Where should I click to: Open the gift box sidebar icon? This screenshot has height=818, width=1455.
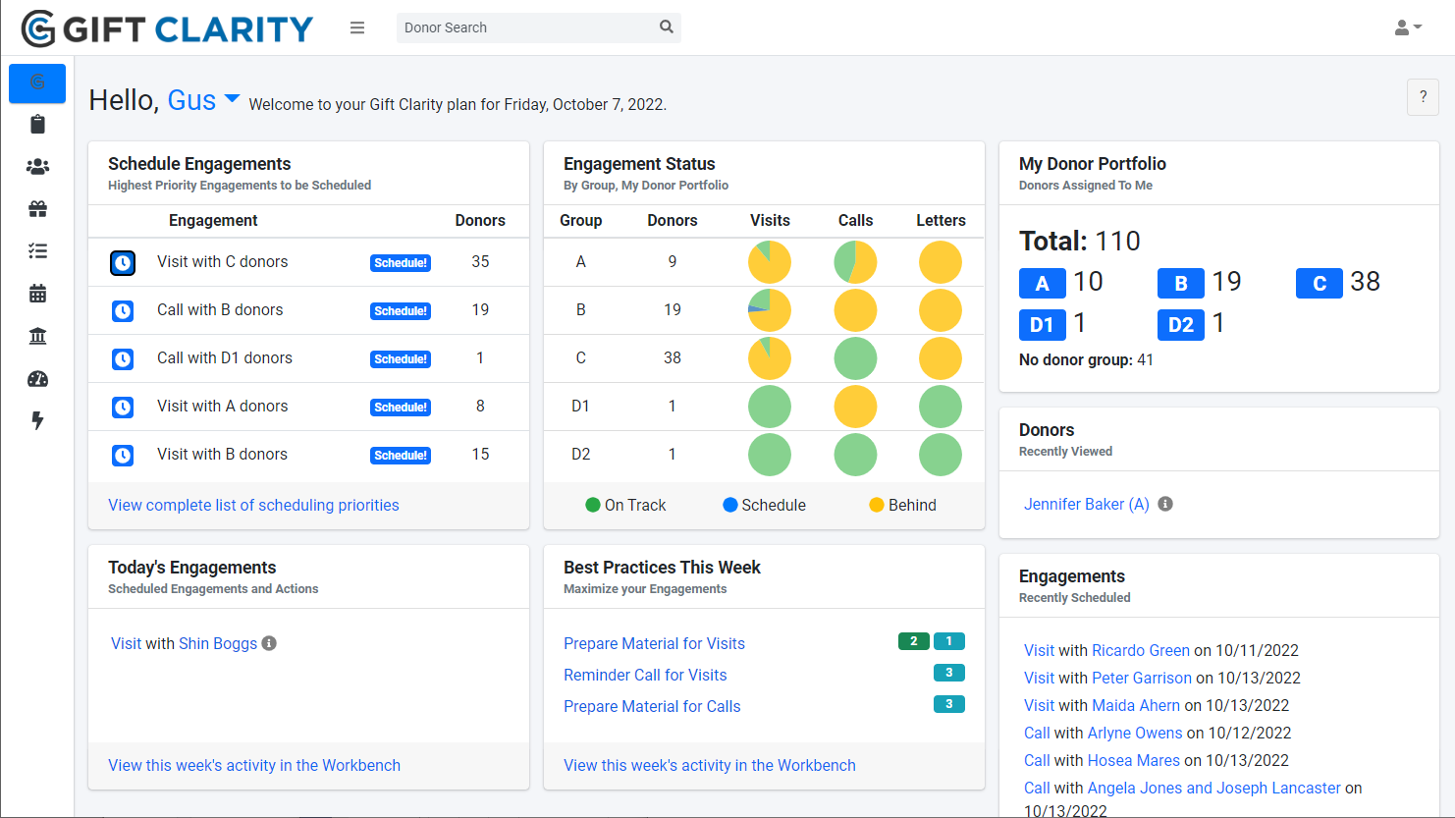pos(37,209)
